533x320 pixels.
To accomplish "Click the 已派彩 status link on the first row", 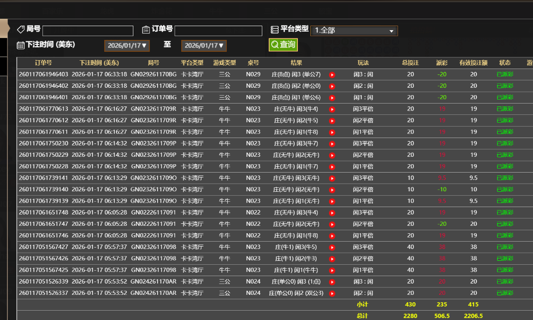I will [x=505, y=74].
